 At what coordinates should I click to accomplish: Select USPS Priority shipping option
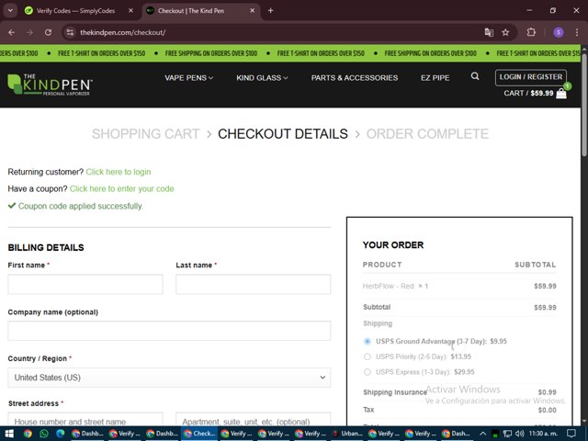pyautogui.click(x=367, y=356)
